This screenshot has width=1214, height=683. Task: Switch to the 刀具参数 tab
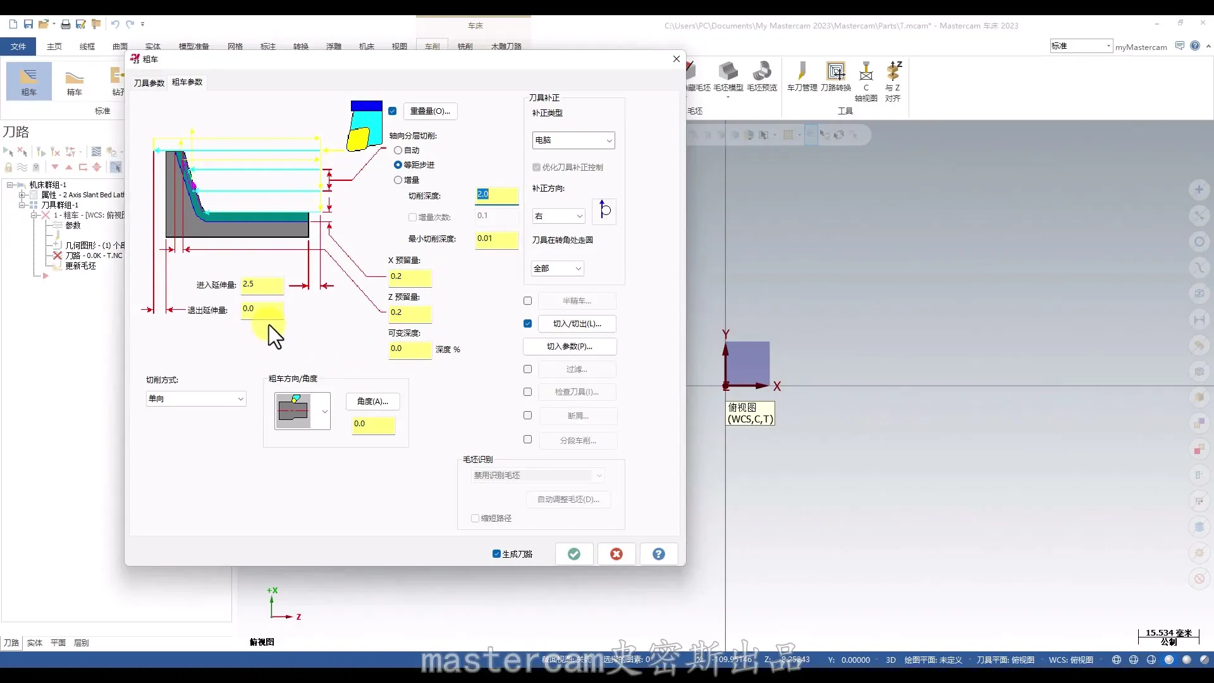coord(149,83)
